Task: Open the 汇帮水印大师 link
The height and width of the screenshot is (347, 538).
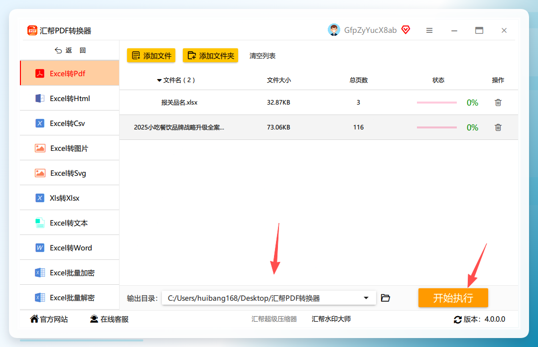Action: [331, 319]
